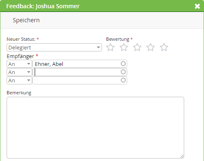Open the second recipient's An type dropdown
The image size is (204, 161).
point(19,72)
